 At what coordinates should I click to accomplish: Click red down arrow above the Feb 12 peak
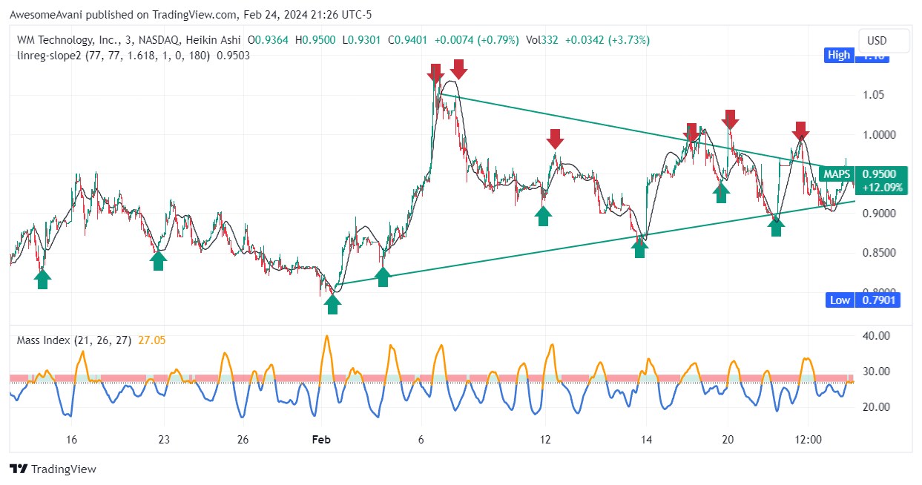(x=555, y=138)
